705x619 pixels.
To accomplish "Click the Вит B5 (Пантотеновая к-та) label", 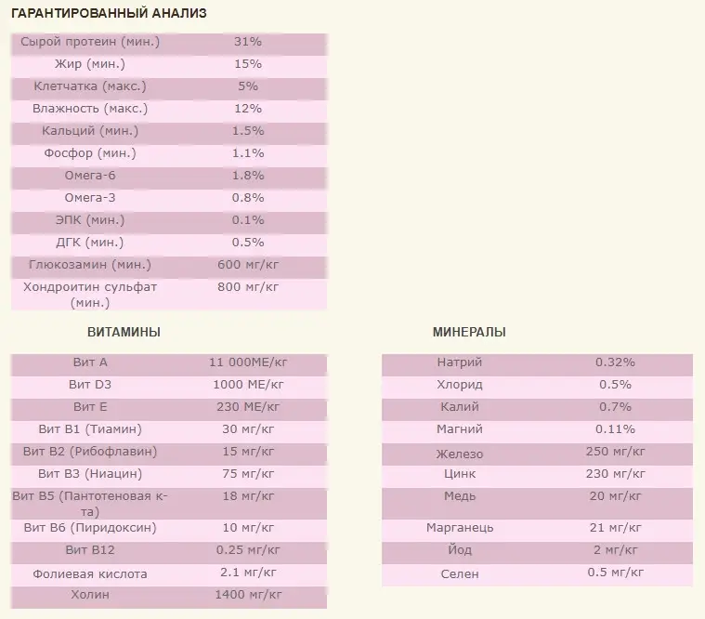I will coord(90,504).
